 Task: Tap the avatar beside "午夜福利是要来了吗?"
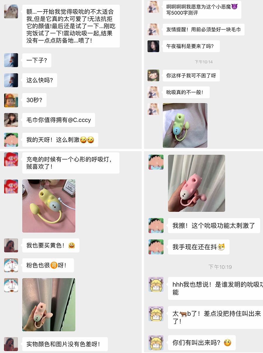(153, 46)
